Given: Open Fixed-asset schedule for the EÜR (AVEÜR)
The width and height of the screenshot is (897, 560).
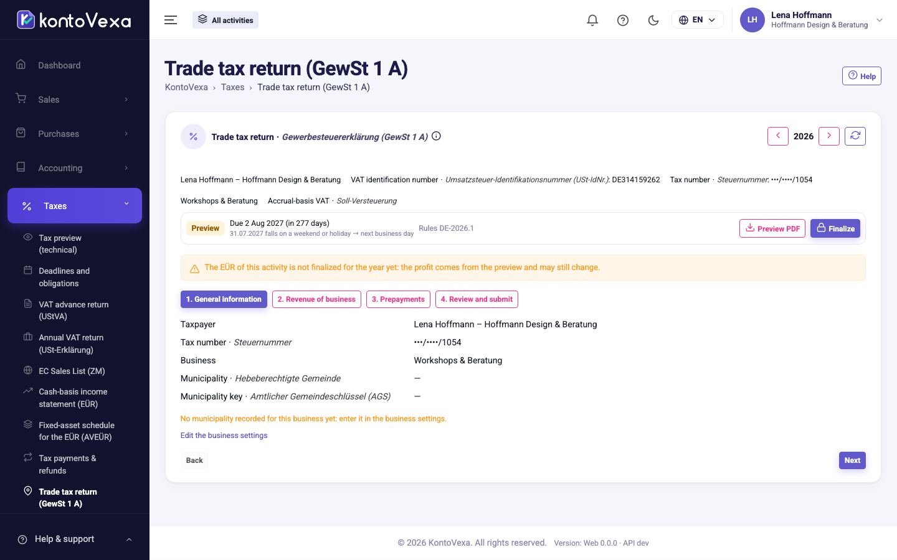Looking at the screenshot, I should coord(75,431).
